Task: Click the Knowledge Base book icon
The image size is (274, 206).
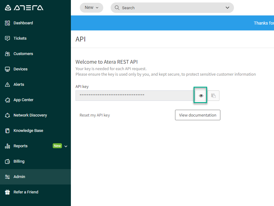Action: tap(7, 131)
